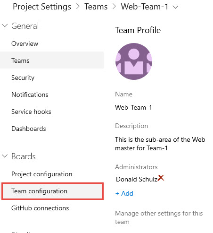Collapse the General section
The width and height of the screenshot is (213, 233).
[5, 26]
